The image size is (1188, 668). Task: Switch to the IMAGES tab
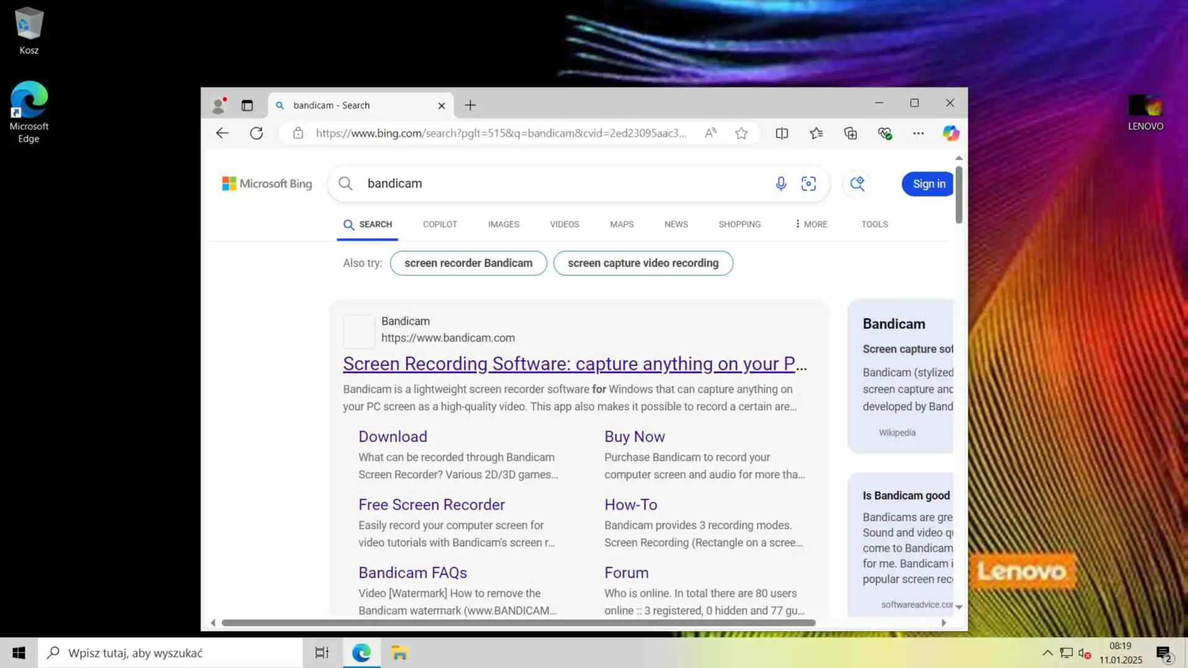(503, 224)
